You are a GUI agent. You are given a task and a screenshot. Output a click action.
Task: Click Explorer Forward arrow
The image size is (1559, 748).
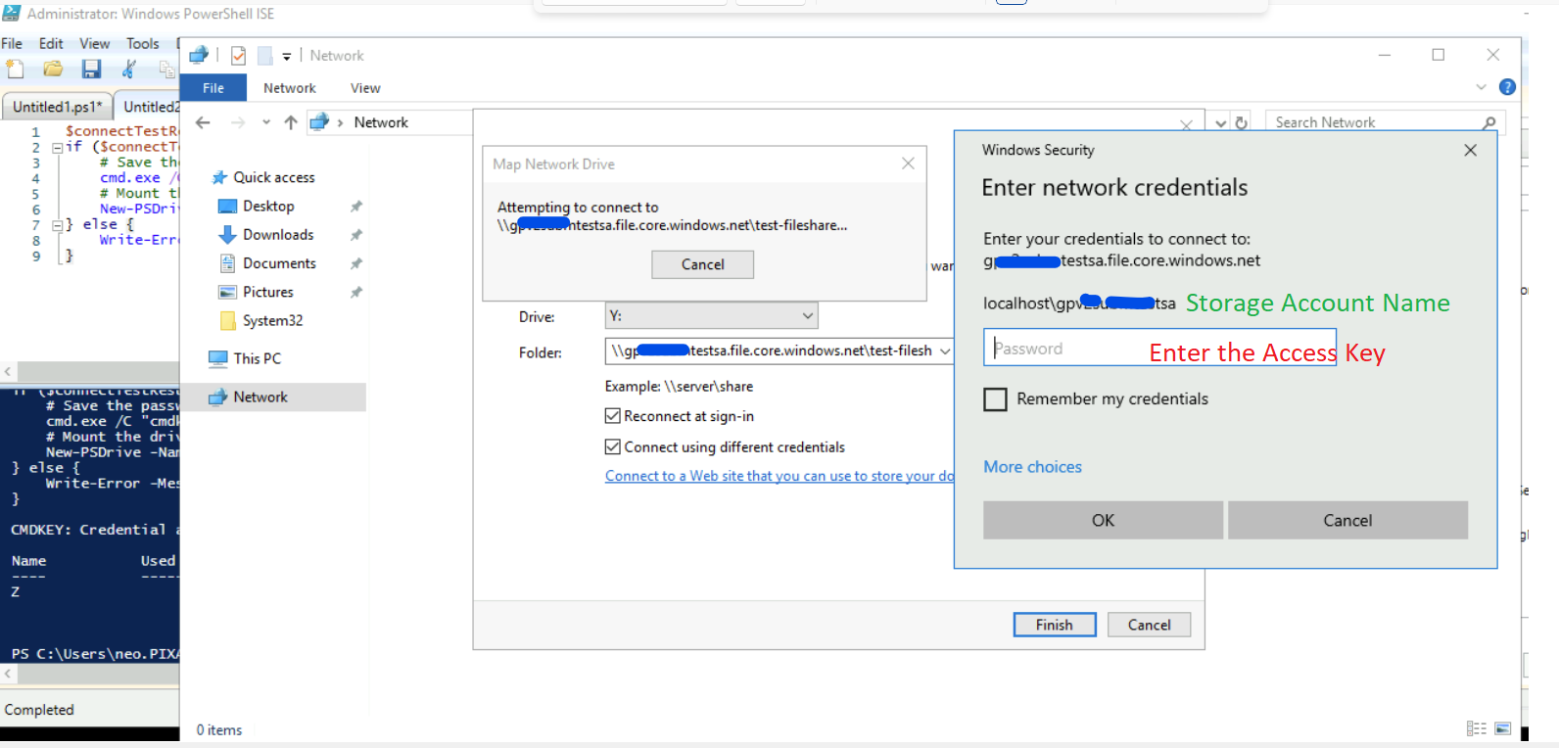pos(237,122)
